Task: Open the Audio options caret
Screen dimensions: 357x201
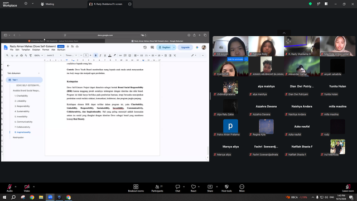Action: (x=16, y=186)
